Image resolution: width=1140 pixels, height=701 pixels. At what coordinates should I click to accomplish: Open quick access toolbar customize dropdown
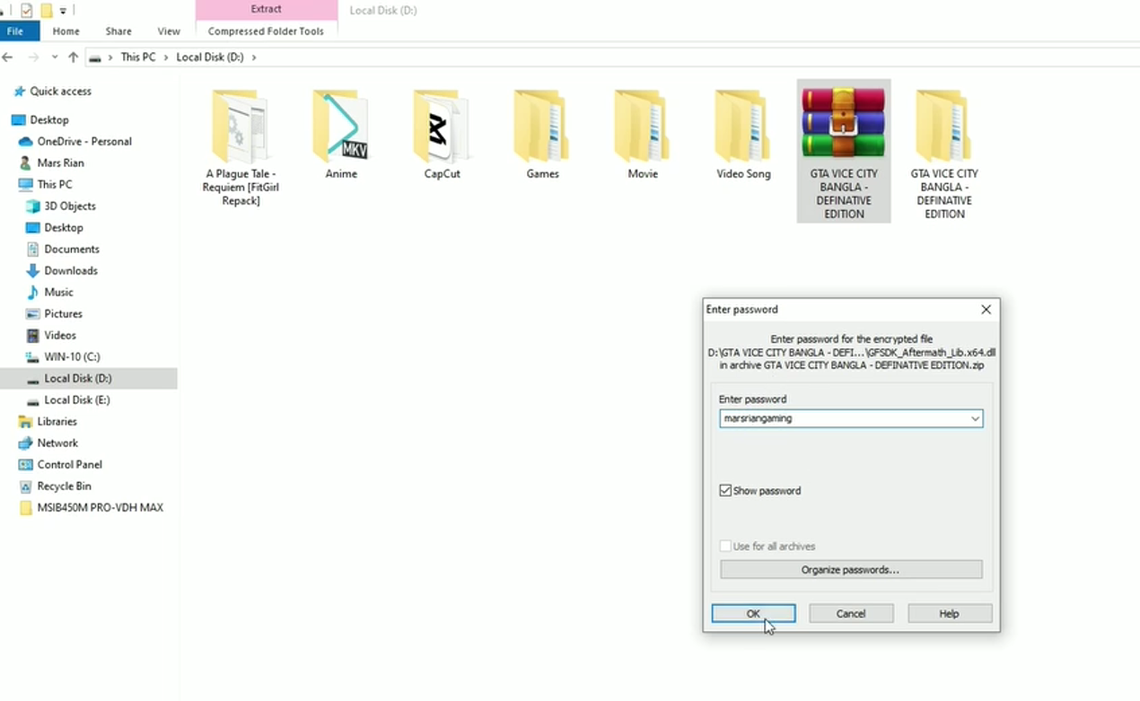click(63, 11)
